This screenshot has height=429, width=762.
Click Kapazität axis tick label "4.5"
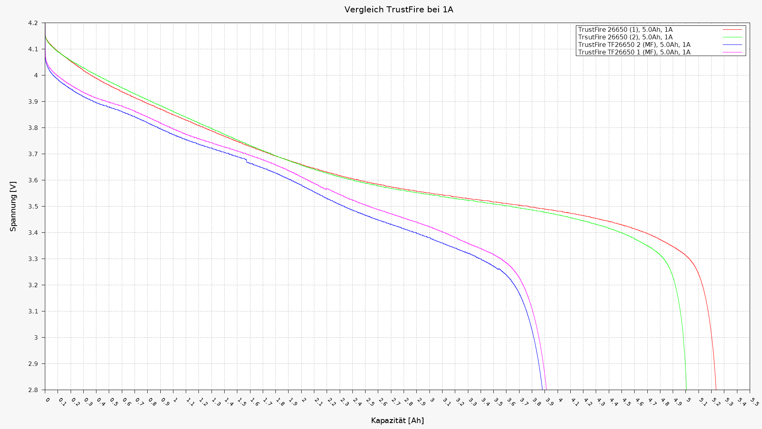click(626, 402)
